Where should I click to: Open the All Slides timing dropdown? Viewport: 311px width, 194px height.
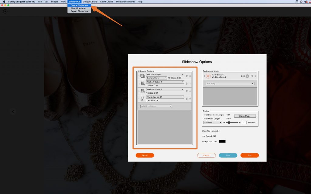point(212,122)
